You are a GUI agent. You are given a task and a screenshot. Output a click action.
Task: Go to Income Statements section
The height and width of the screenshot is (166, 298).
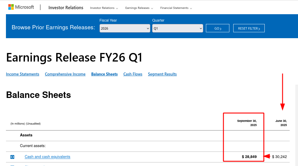pyautogui.click(x=23, y=74)
